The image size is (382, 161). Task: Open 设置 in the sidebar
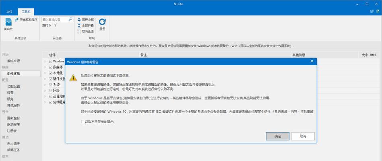10,93
